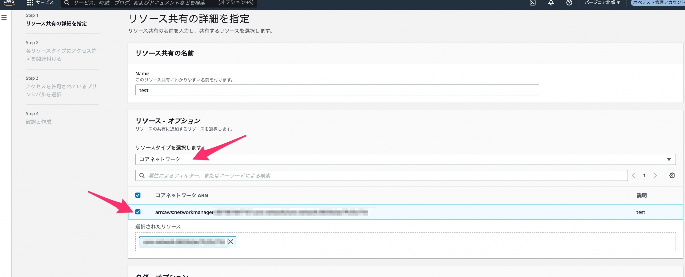The width and height of the screenshot is (685, 277).
Task: Go to next results page
Action: point(655,176)
